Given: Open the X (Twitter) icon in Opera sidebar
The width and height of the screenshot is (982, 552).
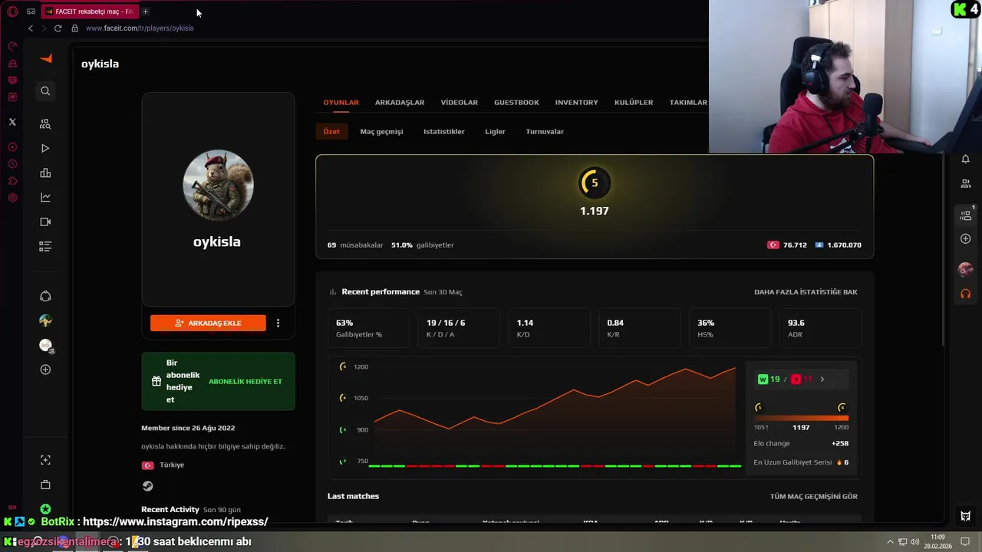Looking at the screenshot, I should click(x=12, y=122).
